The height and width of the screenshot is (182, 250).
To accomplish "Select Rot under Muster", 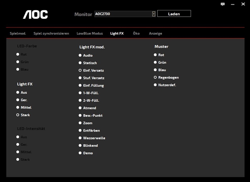I will pos(159,55).
